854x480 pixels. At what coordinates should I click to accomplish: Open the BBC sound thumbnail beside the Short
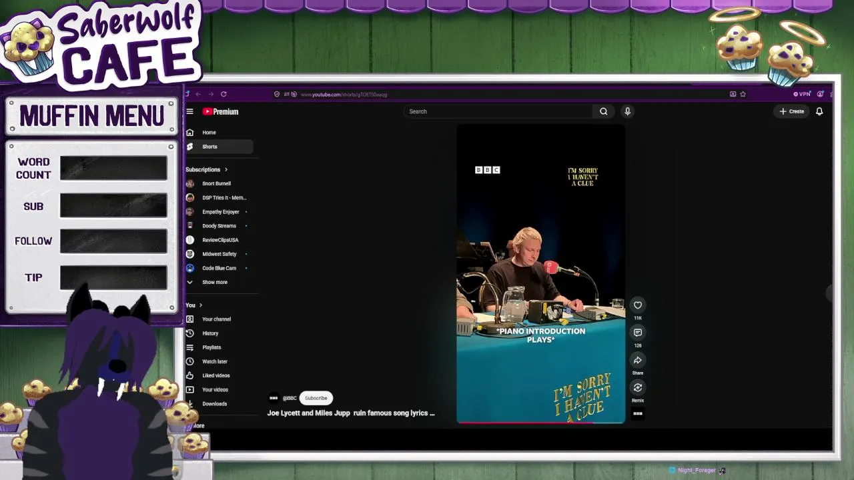(638, 413)
